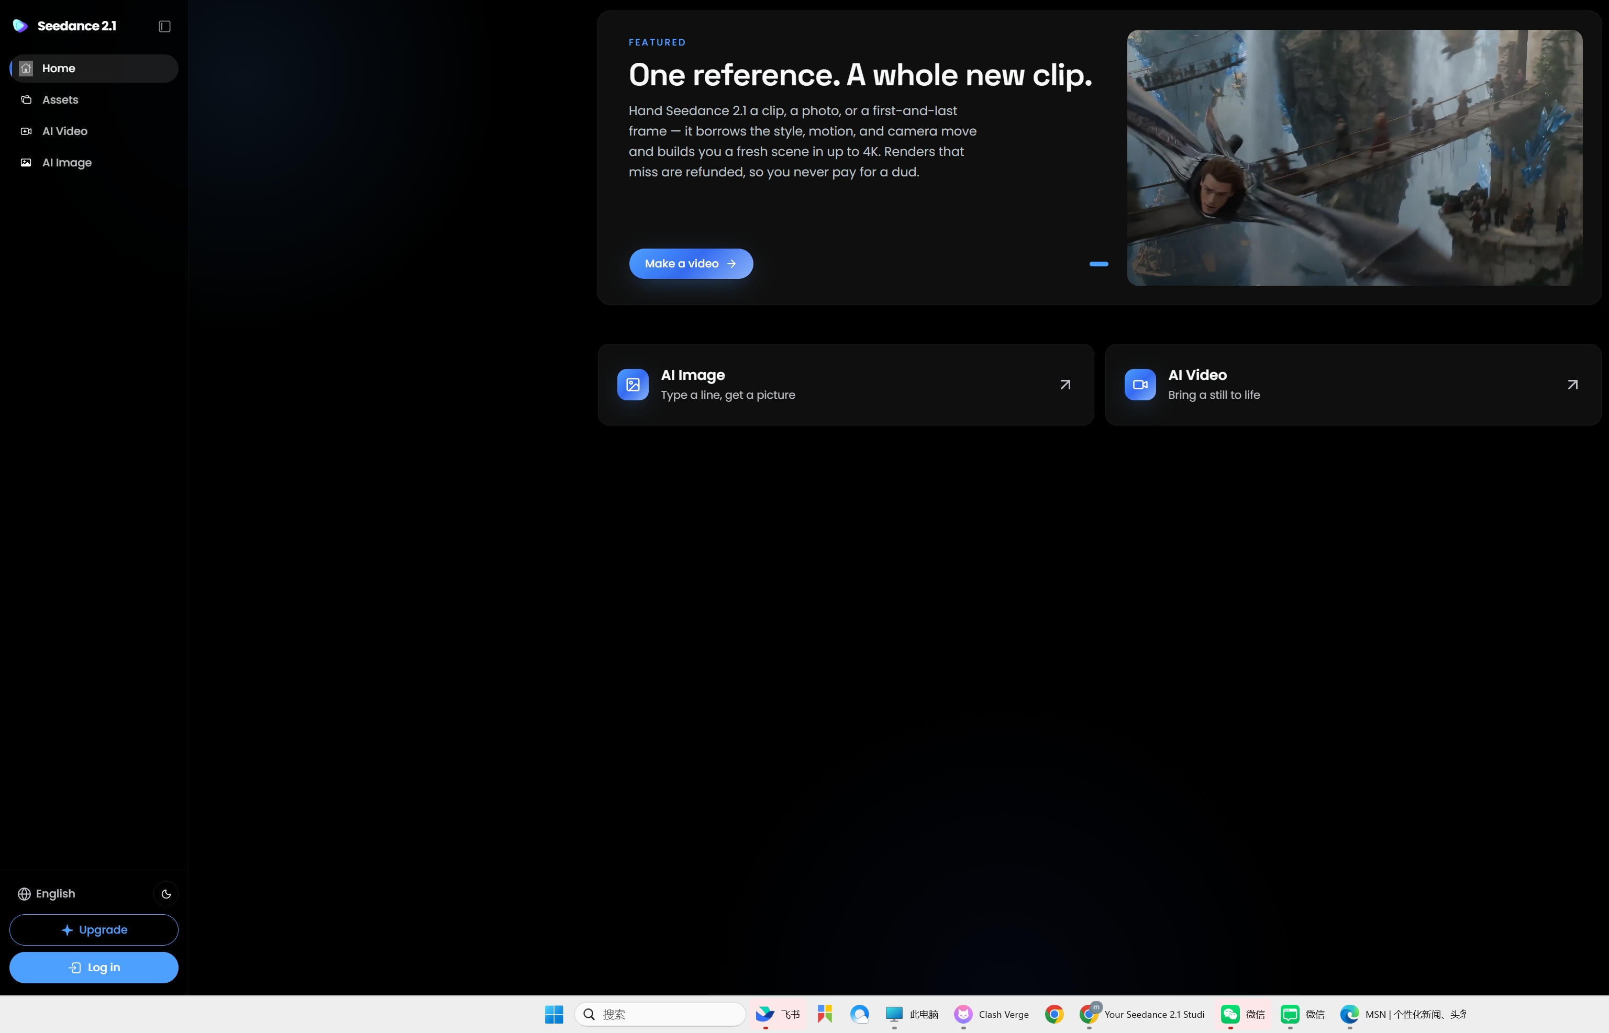Open the AI Video sidebar item
This screenshot has width=1609, height=1033.
94,131
